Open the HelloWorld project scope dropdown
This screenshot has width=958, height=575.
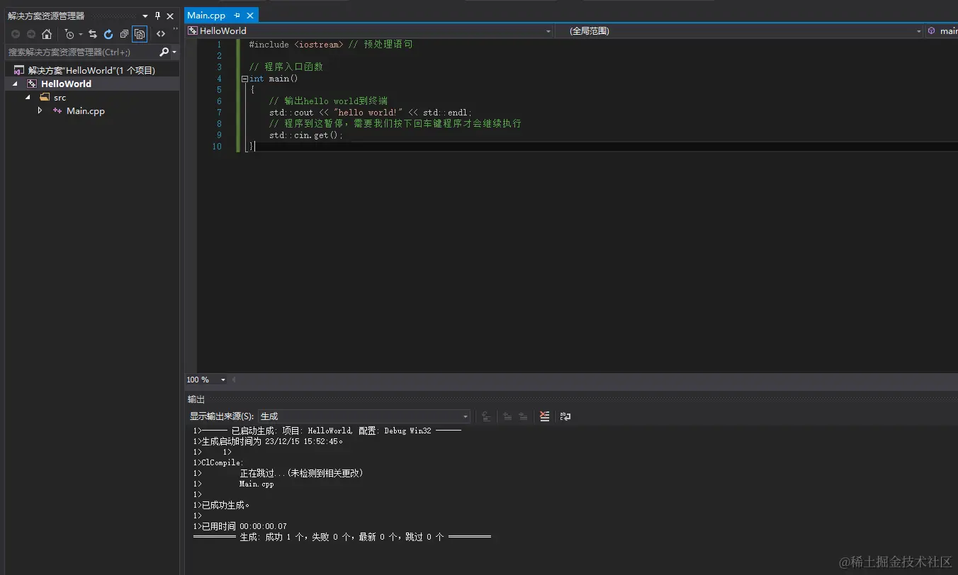coord(368,31)
